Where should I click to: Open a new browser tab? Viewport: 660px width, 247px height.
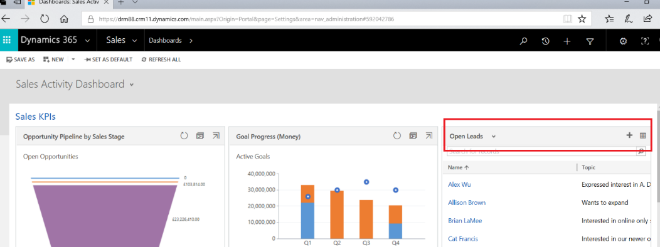coord(121,3)
